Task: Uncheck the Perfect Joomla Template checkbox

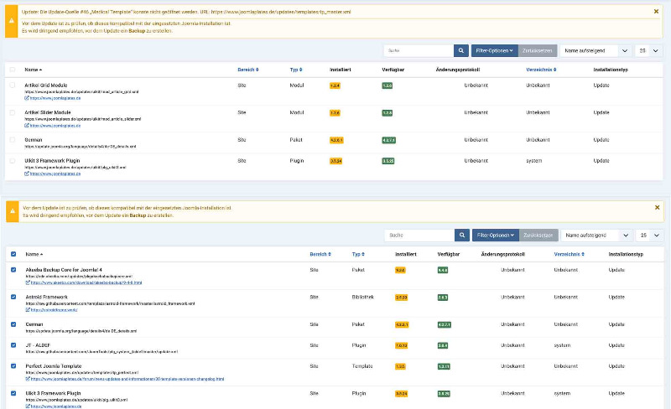Action: (x=13, y=365)
